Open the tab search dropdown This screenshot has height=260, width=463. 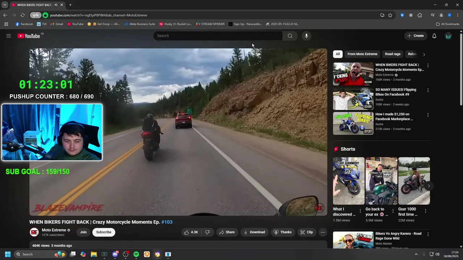click(5, 5)
